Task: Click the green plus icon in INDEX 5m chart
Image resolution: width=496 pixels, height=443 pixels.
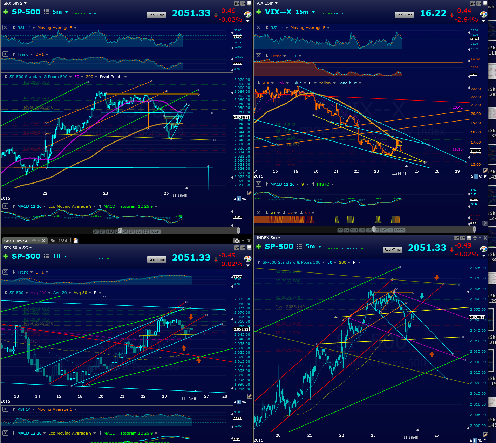Action: click(259, 247)
